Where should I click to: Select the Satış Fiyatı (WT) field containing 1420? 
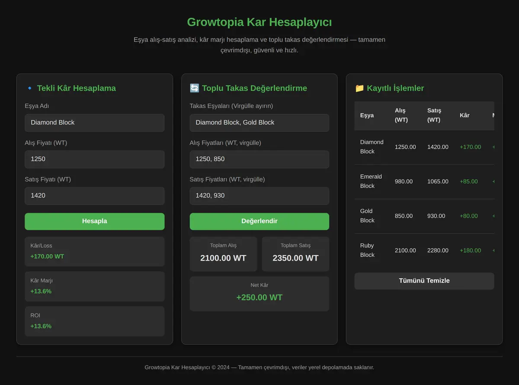coord(94,196)
